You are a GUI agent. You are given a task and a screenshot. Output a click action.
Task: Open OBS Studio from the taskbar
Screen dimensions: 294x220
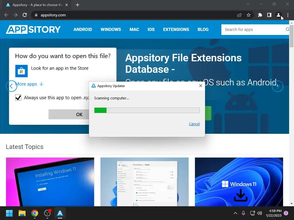point(47,213)
